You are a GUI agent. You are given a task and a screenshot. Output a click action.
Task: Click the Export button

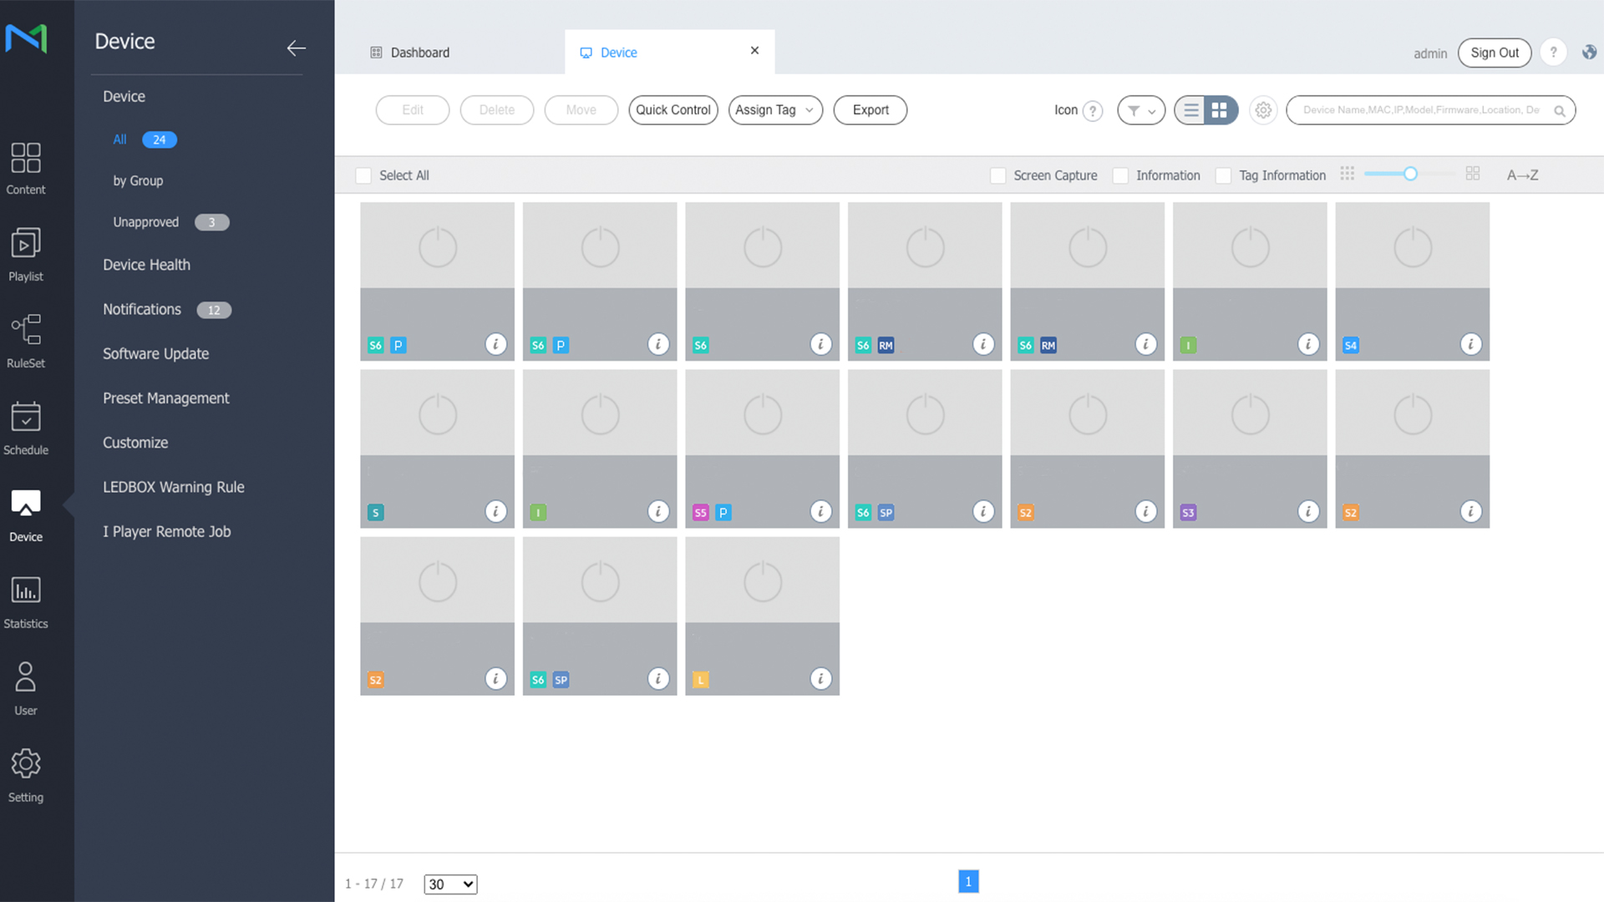tap(870, 110)
